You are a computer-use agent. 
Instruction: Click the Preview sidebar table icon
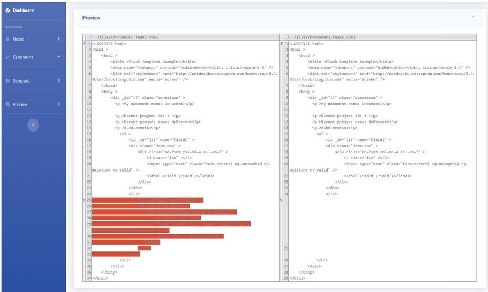8,104
